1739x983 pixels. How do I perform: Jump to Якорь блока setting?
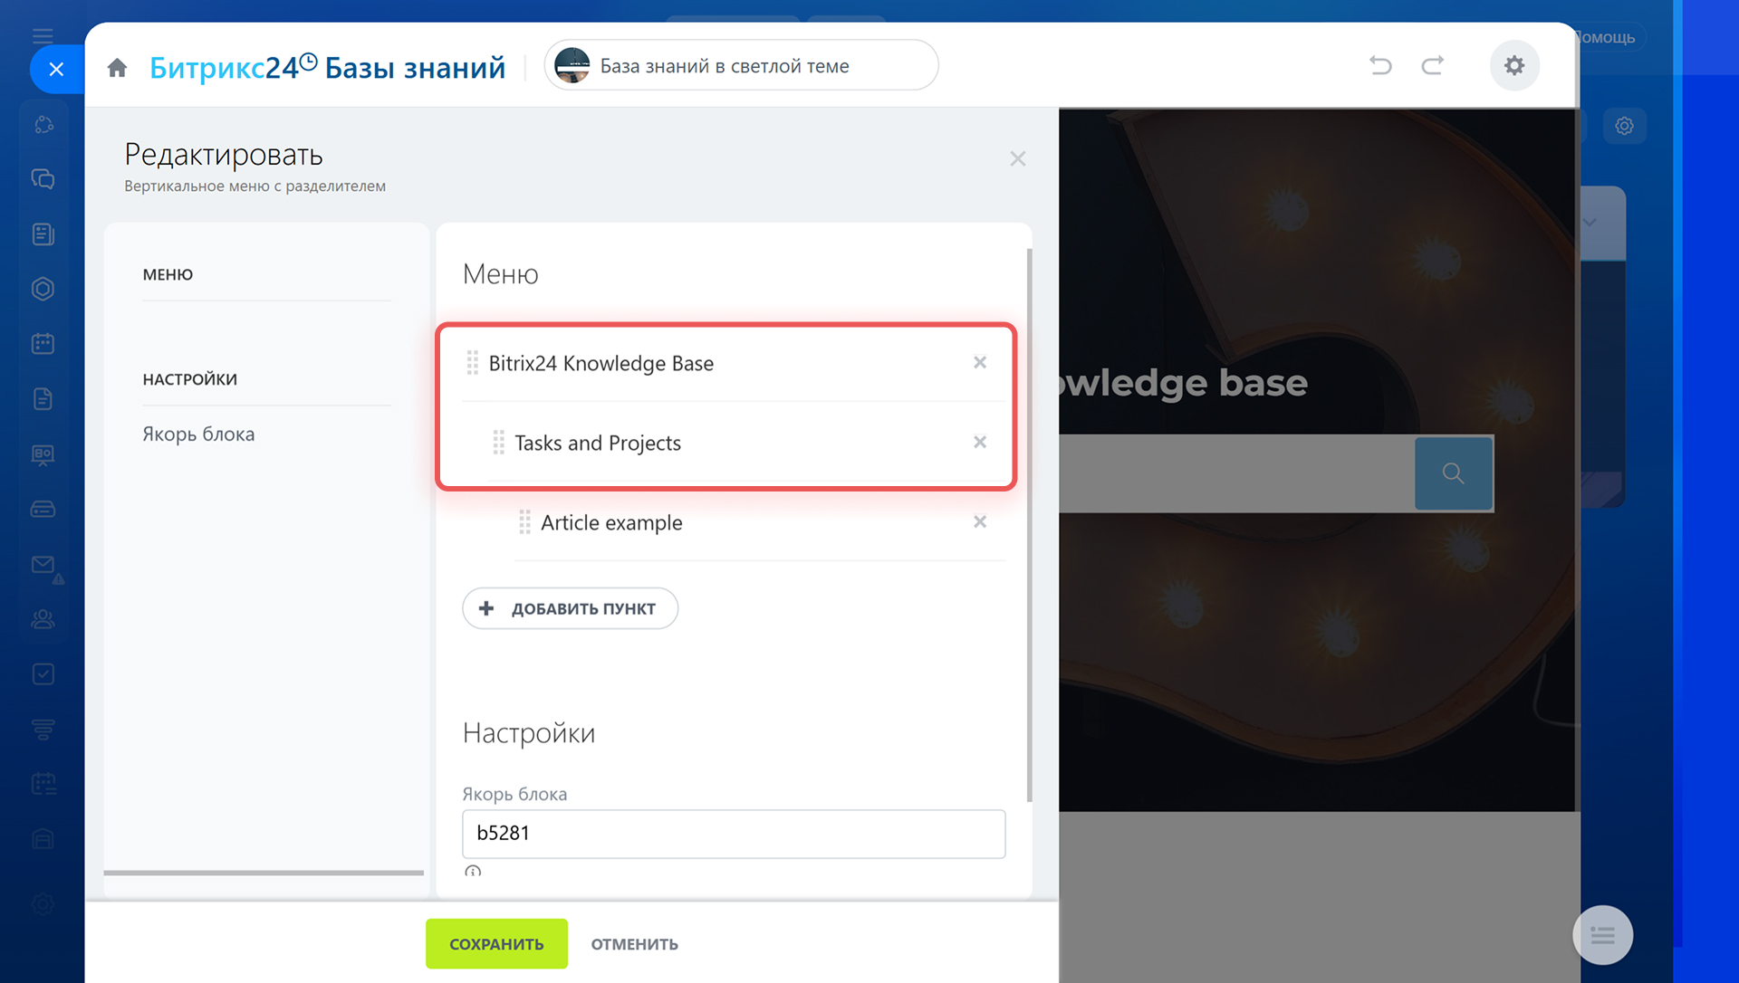(x=198, y=434)
